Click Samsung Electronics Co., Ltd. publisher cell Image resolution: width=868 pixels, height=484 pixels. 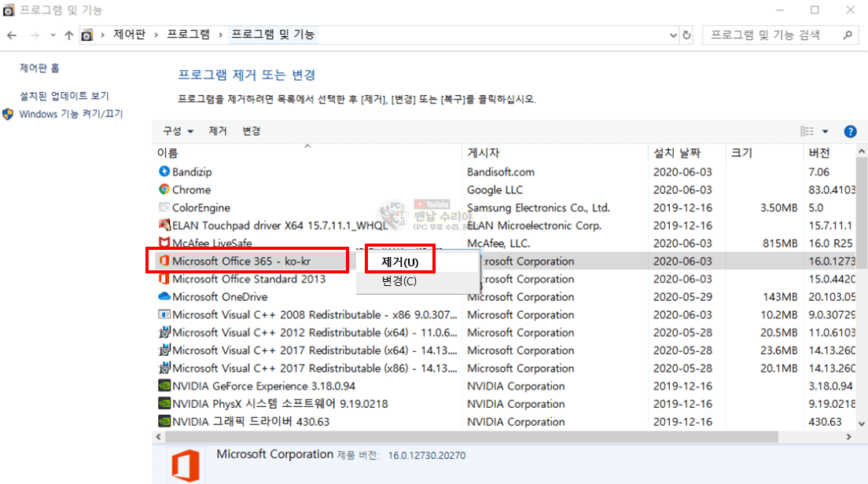pos(538,208)
